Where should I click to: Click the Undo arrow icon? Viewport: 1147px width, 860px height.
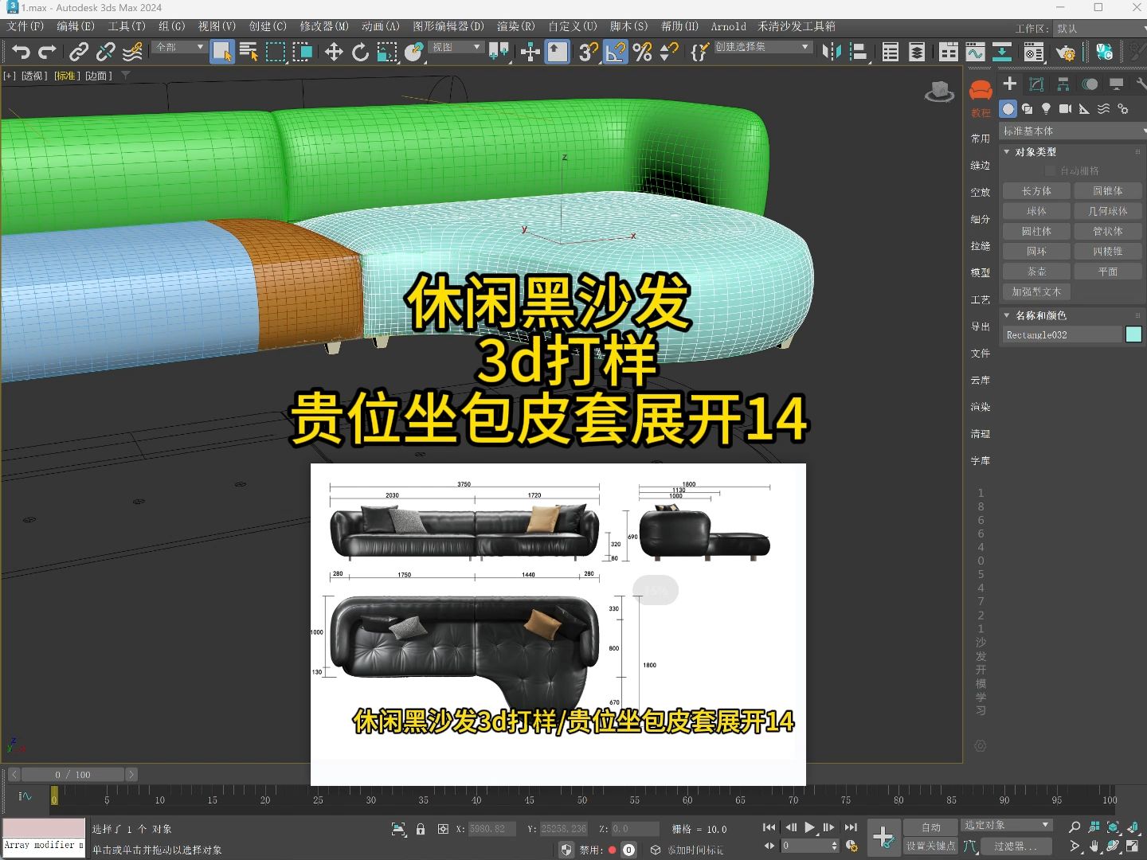22,53
